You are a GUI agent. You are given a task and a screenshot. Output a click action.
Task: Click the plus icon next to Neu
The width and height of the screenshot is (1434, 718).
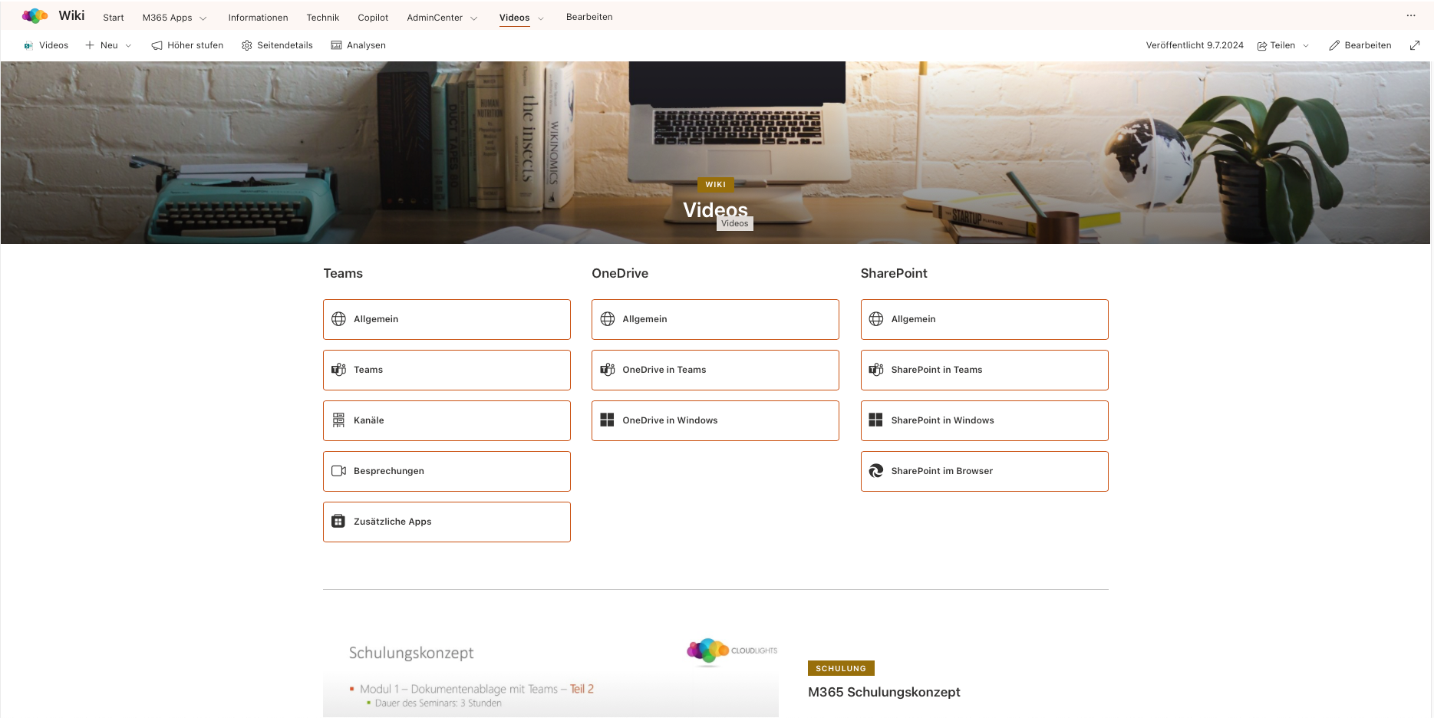90,45
